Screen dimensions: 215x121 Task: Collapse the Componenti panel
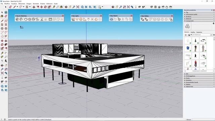click(x=199, y=21)
